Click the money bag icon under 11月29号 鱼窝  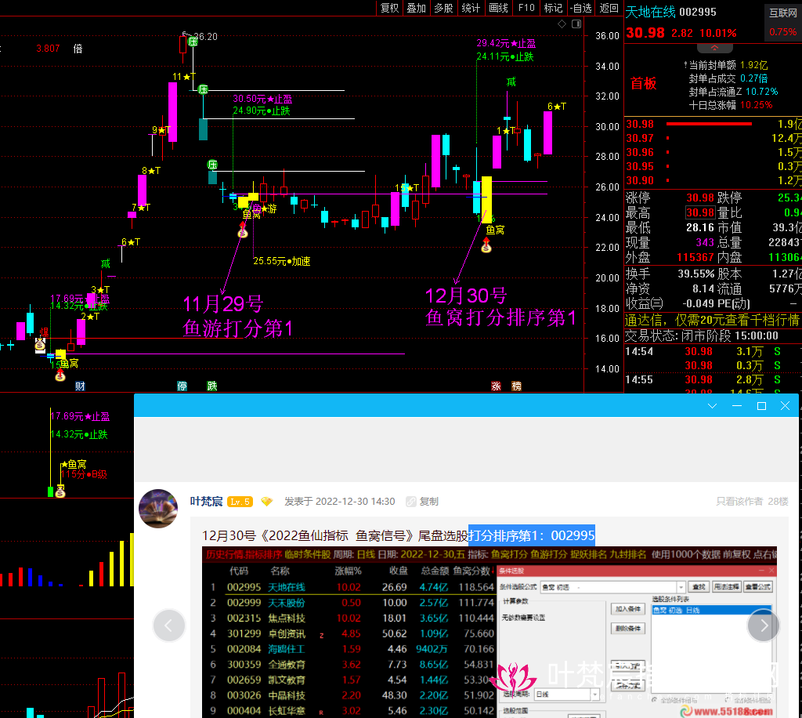243,230
